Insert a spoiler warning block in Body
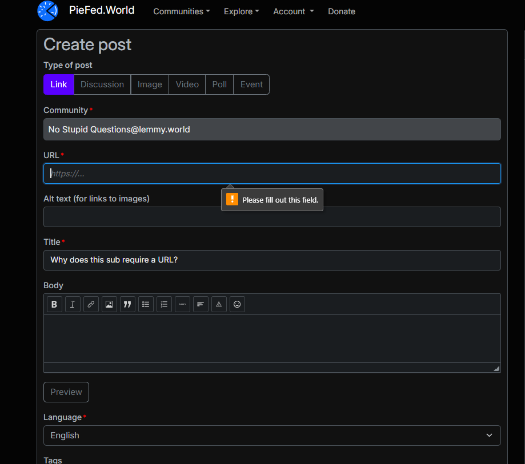 click(219, 304)
